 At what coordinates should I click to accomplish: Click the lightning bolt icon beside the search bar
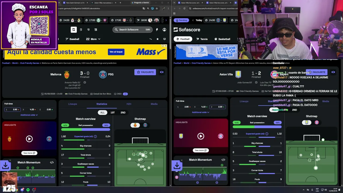point(157,29)
